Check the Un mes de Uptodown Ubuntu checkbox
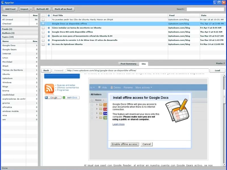This screenshot has height=170, width=227. (x=43, y=44)
